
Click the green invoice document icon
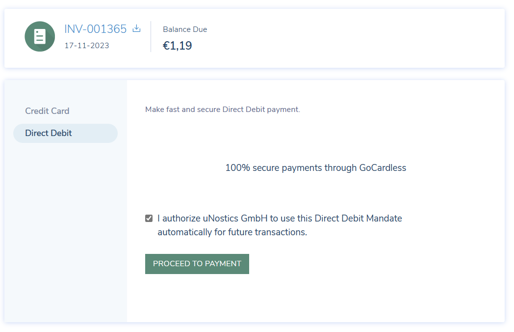tap(40, 36)
